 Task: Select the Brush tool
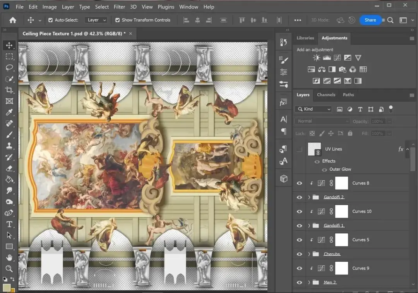point(9,135)
